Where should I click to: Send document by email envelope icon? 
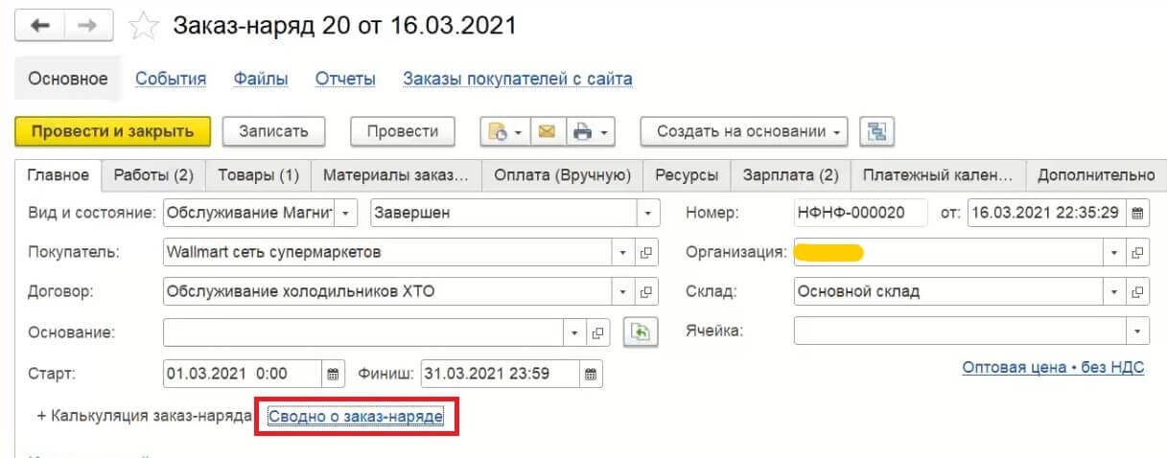pyautogui.click(x=547, y=132)
